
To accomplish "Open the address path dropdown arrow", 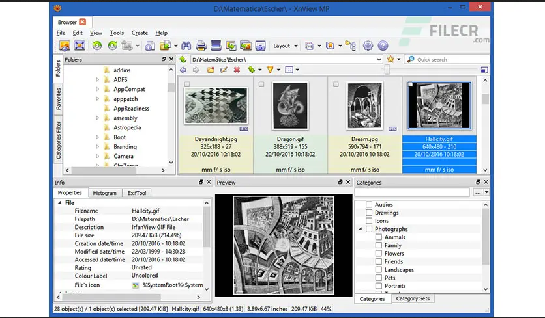I will tap(379, 59).
